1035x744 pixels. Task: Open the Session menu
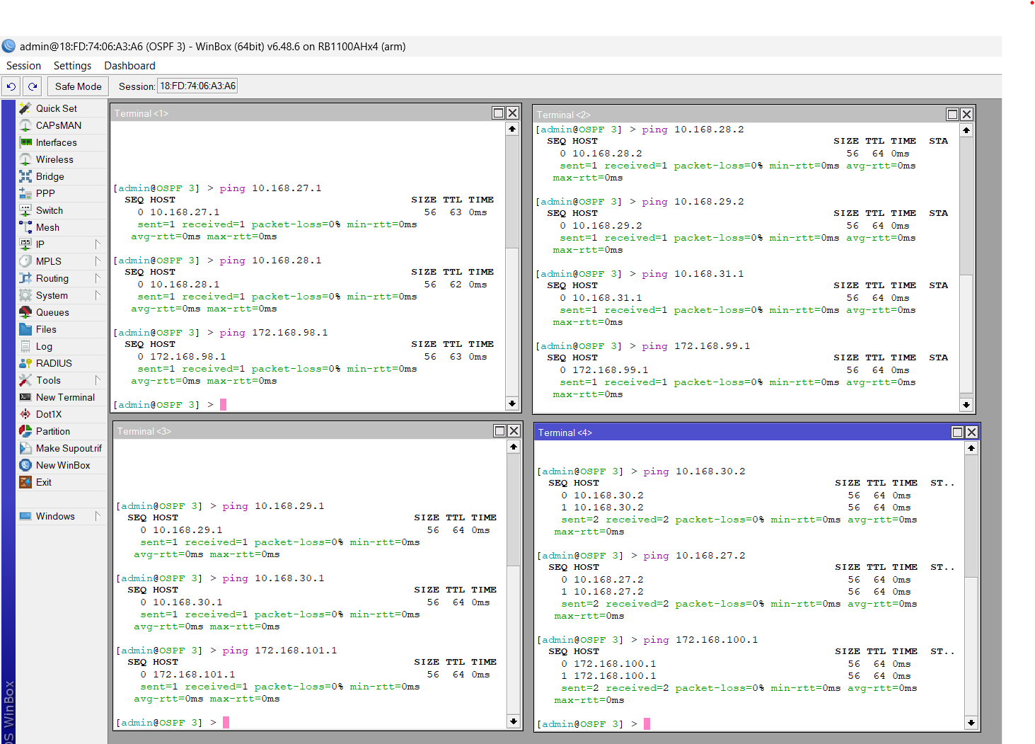23,66
